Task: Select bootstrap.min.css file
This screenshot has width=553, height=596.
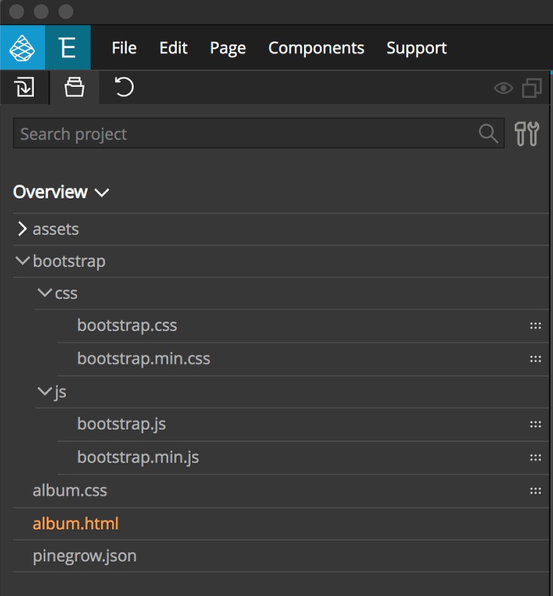Action: click(143, 358)
